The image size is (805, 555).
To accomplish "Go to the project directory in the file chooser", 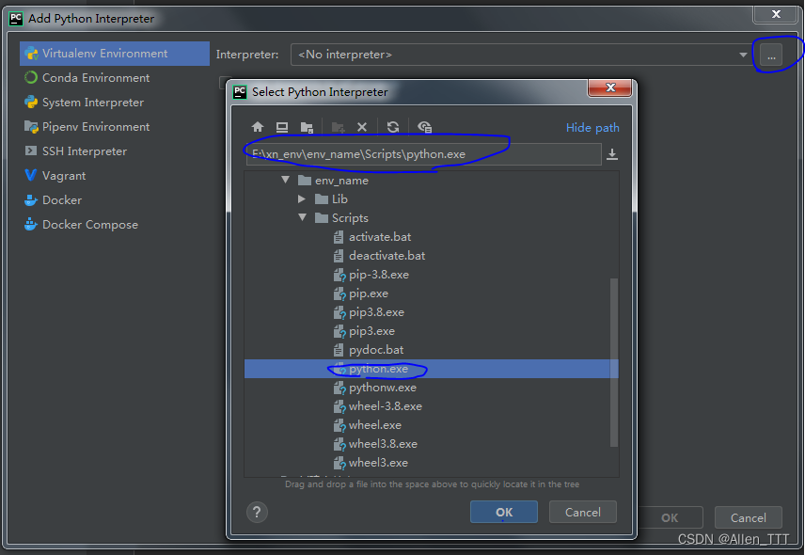I will pyautogui.click(x=307, y=127).
